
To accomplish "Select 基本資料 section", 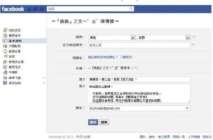I will tap(15, 41).
